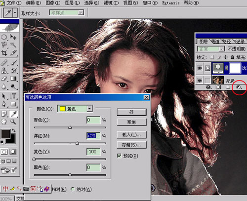Image resolution: width=247 pixels, height=201 pixels.
Task: Select the Notes tool
Action: tap(4, 114)
